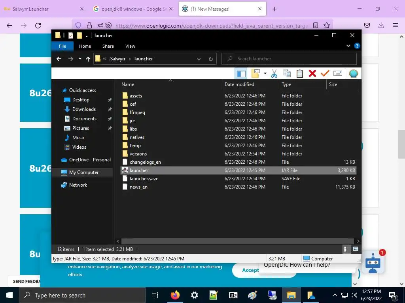
Task: Select the ffmpeg folder
Action: (137, 112)
